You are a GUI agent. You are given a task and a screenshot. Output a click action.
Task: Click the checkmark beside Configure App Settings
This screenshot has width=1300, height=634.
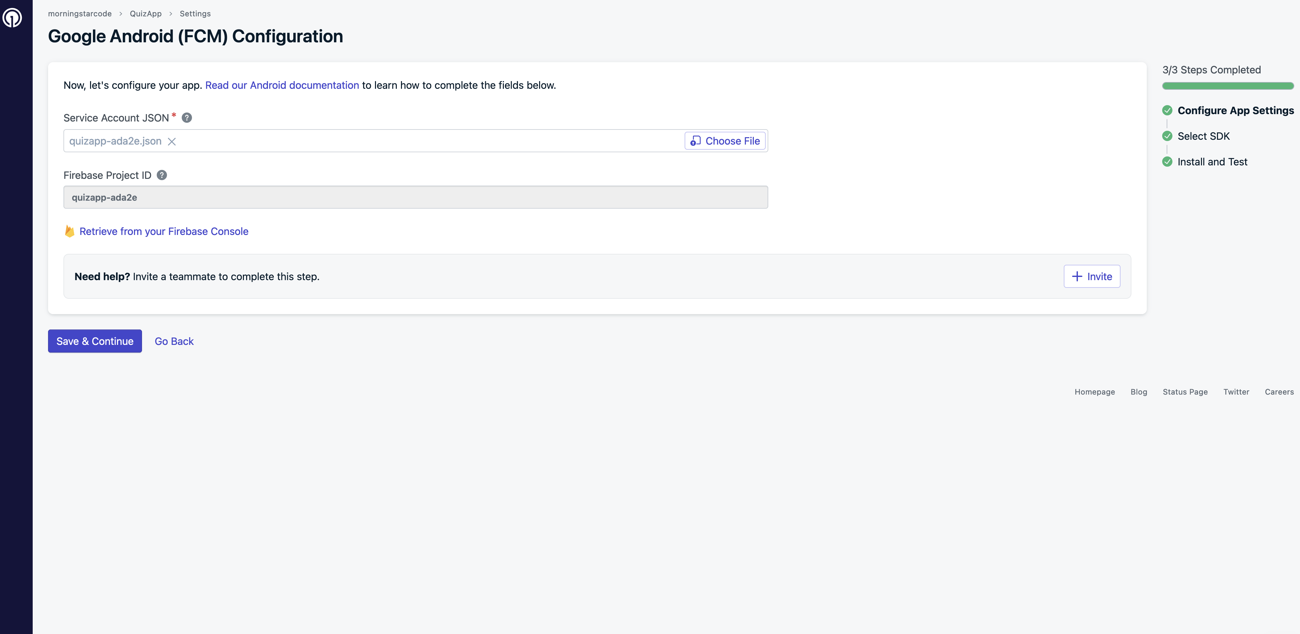tap(1167, 111)
